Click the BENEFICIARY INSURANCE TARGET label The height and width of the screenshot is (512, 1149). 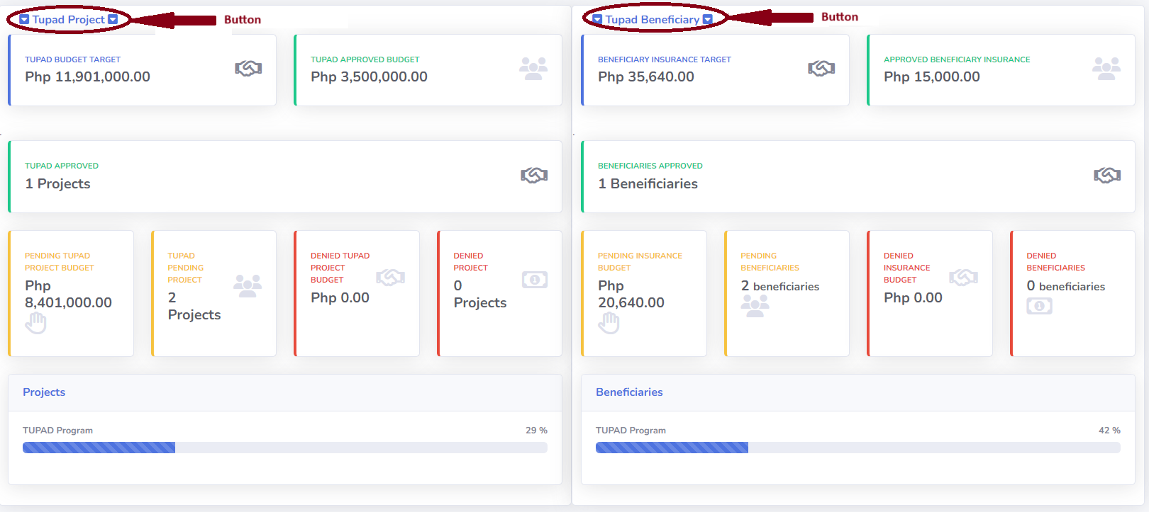(665, 59)
